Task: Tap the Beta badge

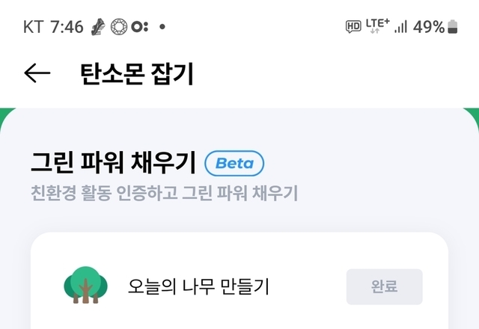Action: pyautogui.click(x=234, y=162)
